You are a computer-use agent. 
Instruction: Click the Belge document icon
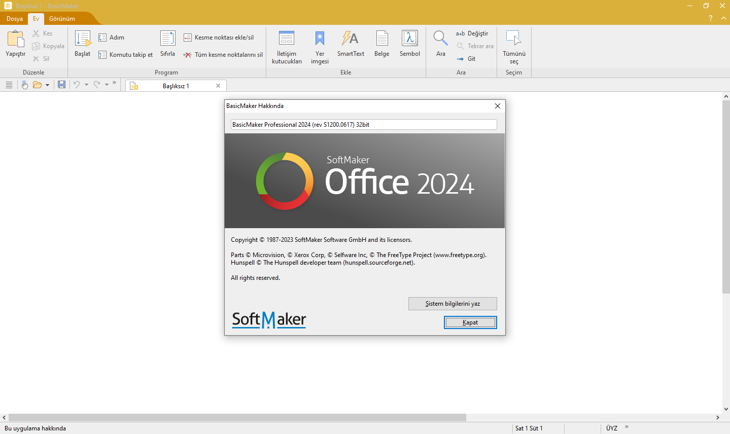point(382,39)
